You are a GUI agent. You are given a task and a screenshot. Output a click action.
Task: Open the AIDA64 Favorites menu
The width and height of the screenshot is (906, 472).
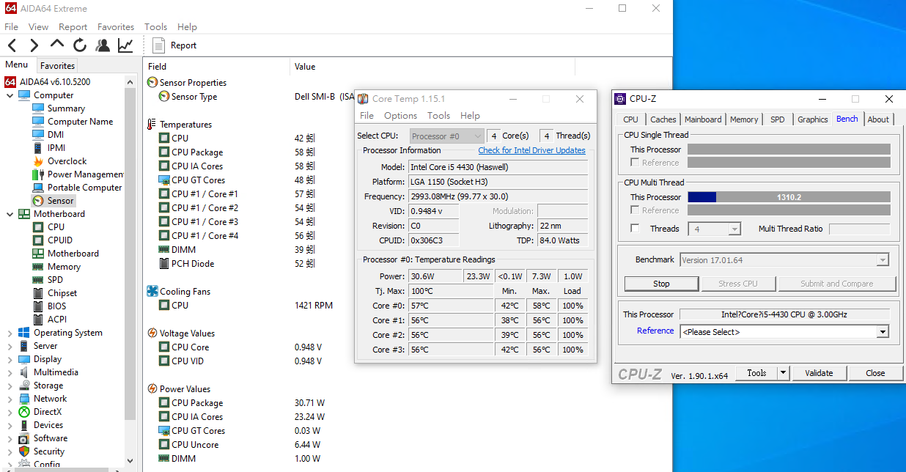pyautogui.click(x=116, y=27)
